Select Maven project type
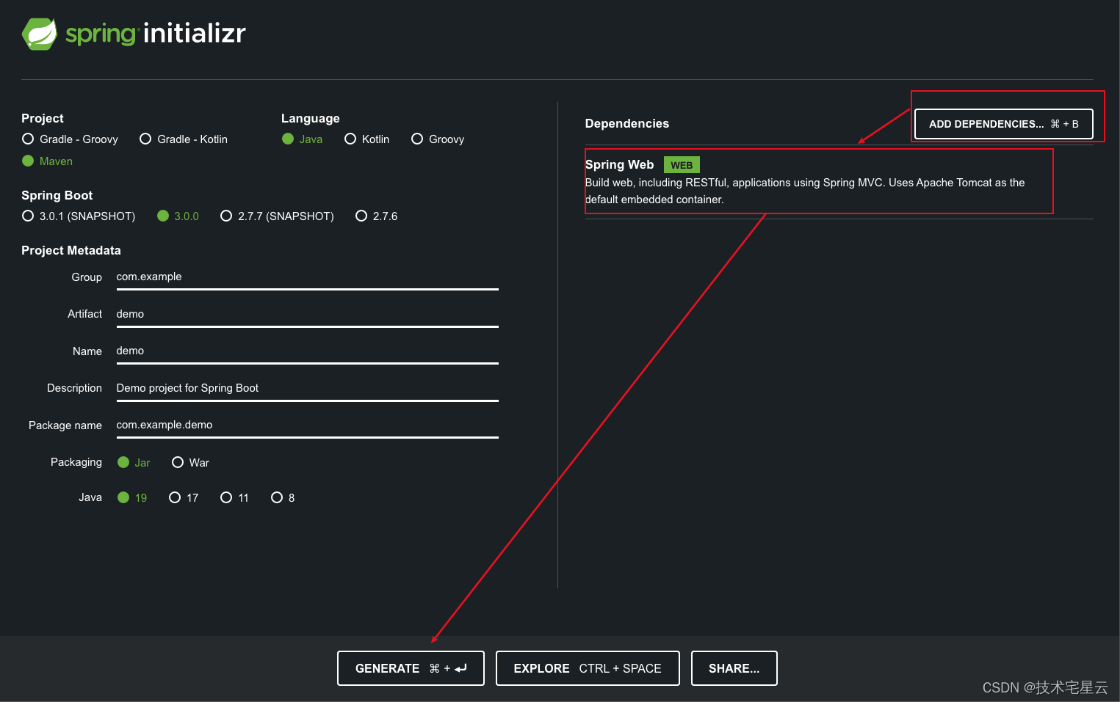 pyautogui.click(x=47, y=161)
